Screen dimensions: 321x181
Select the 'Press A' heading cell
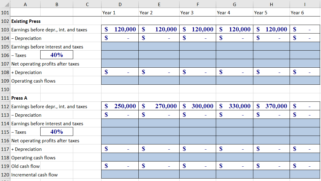(x=19, y=98)
